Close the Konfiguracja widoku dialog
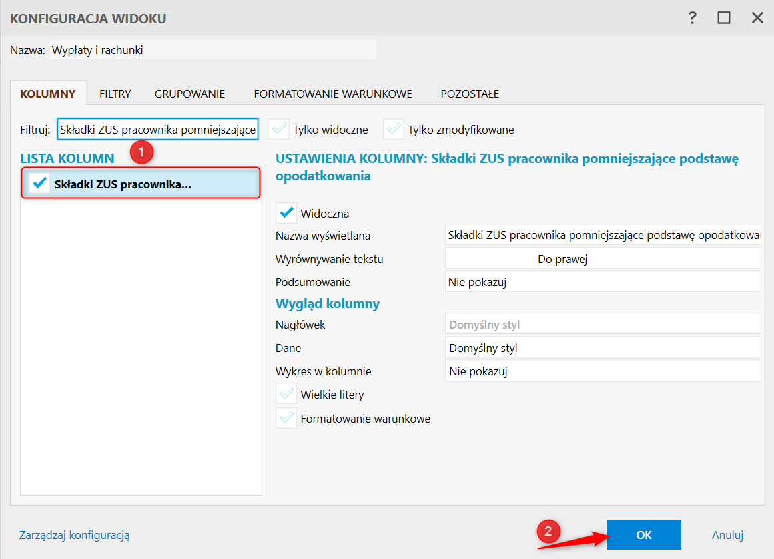 click(x=757, y=18)
